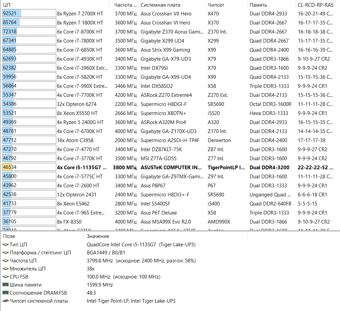Click the 92521 score bar
This screenshot has width=340, height=311.
point(29,13)
